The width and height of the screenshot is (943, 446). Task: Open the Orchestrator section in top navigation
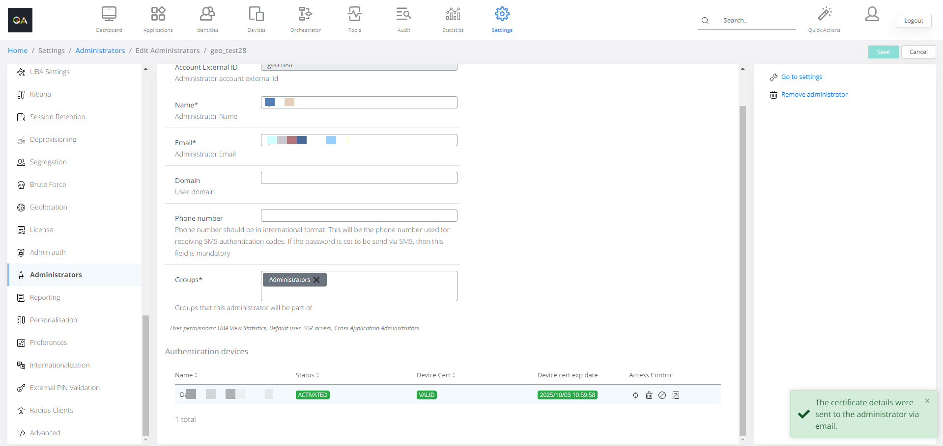(x=305, y=19)
